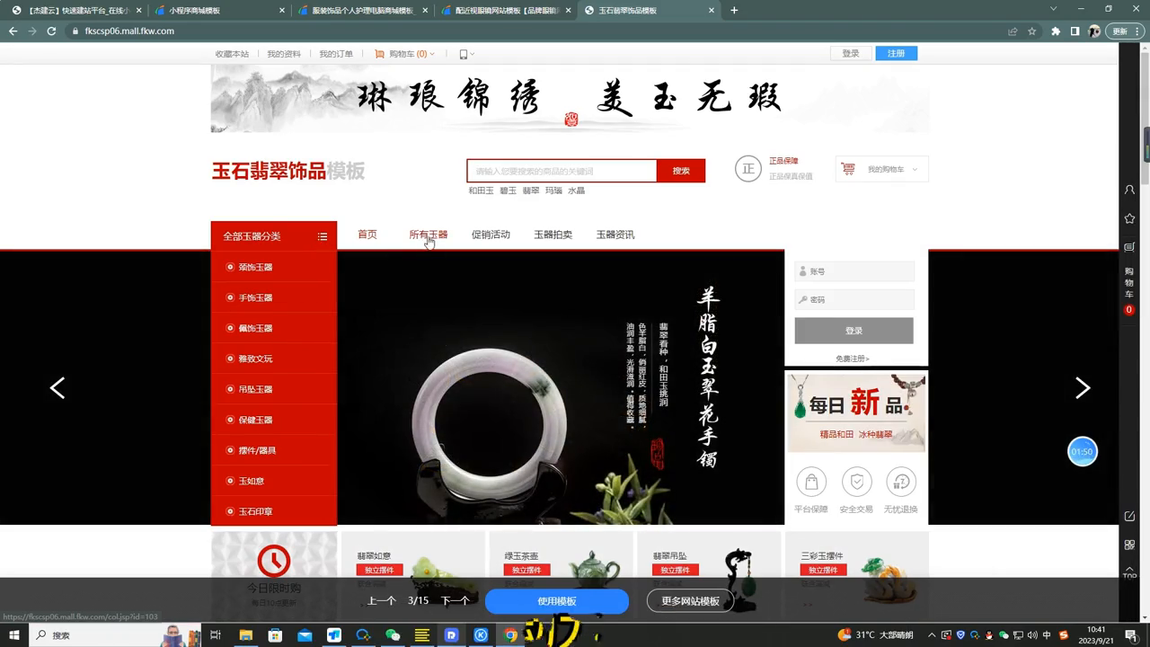
Task: Select the star favorites icon in right sidebar
Action: [x=1128, y=217]
